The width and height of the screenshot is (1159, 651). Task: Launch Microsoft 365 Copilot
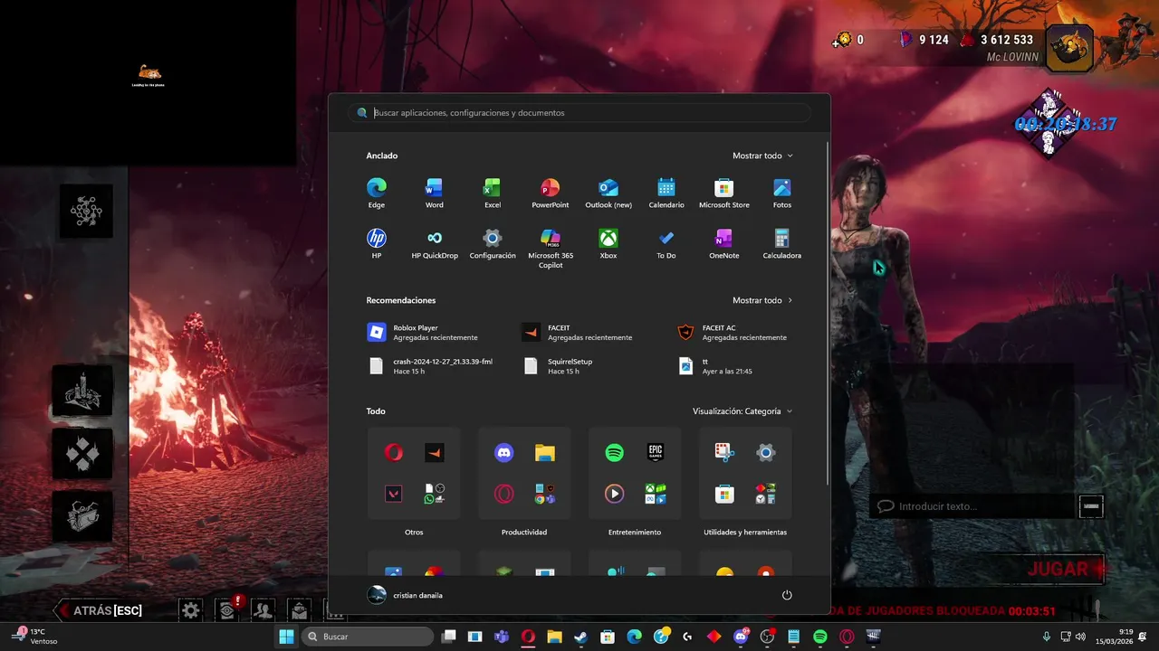pos(551,248)
